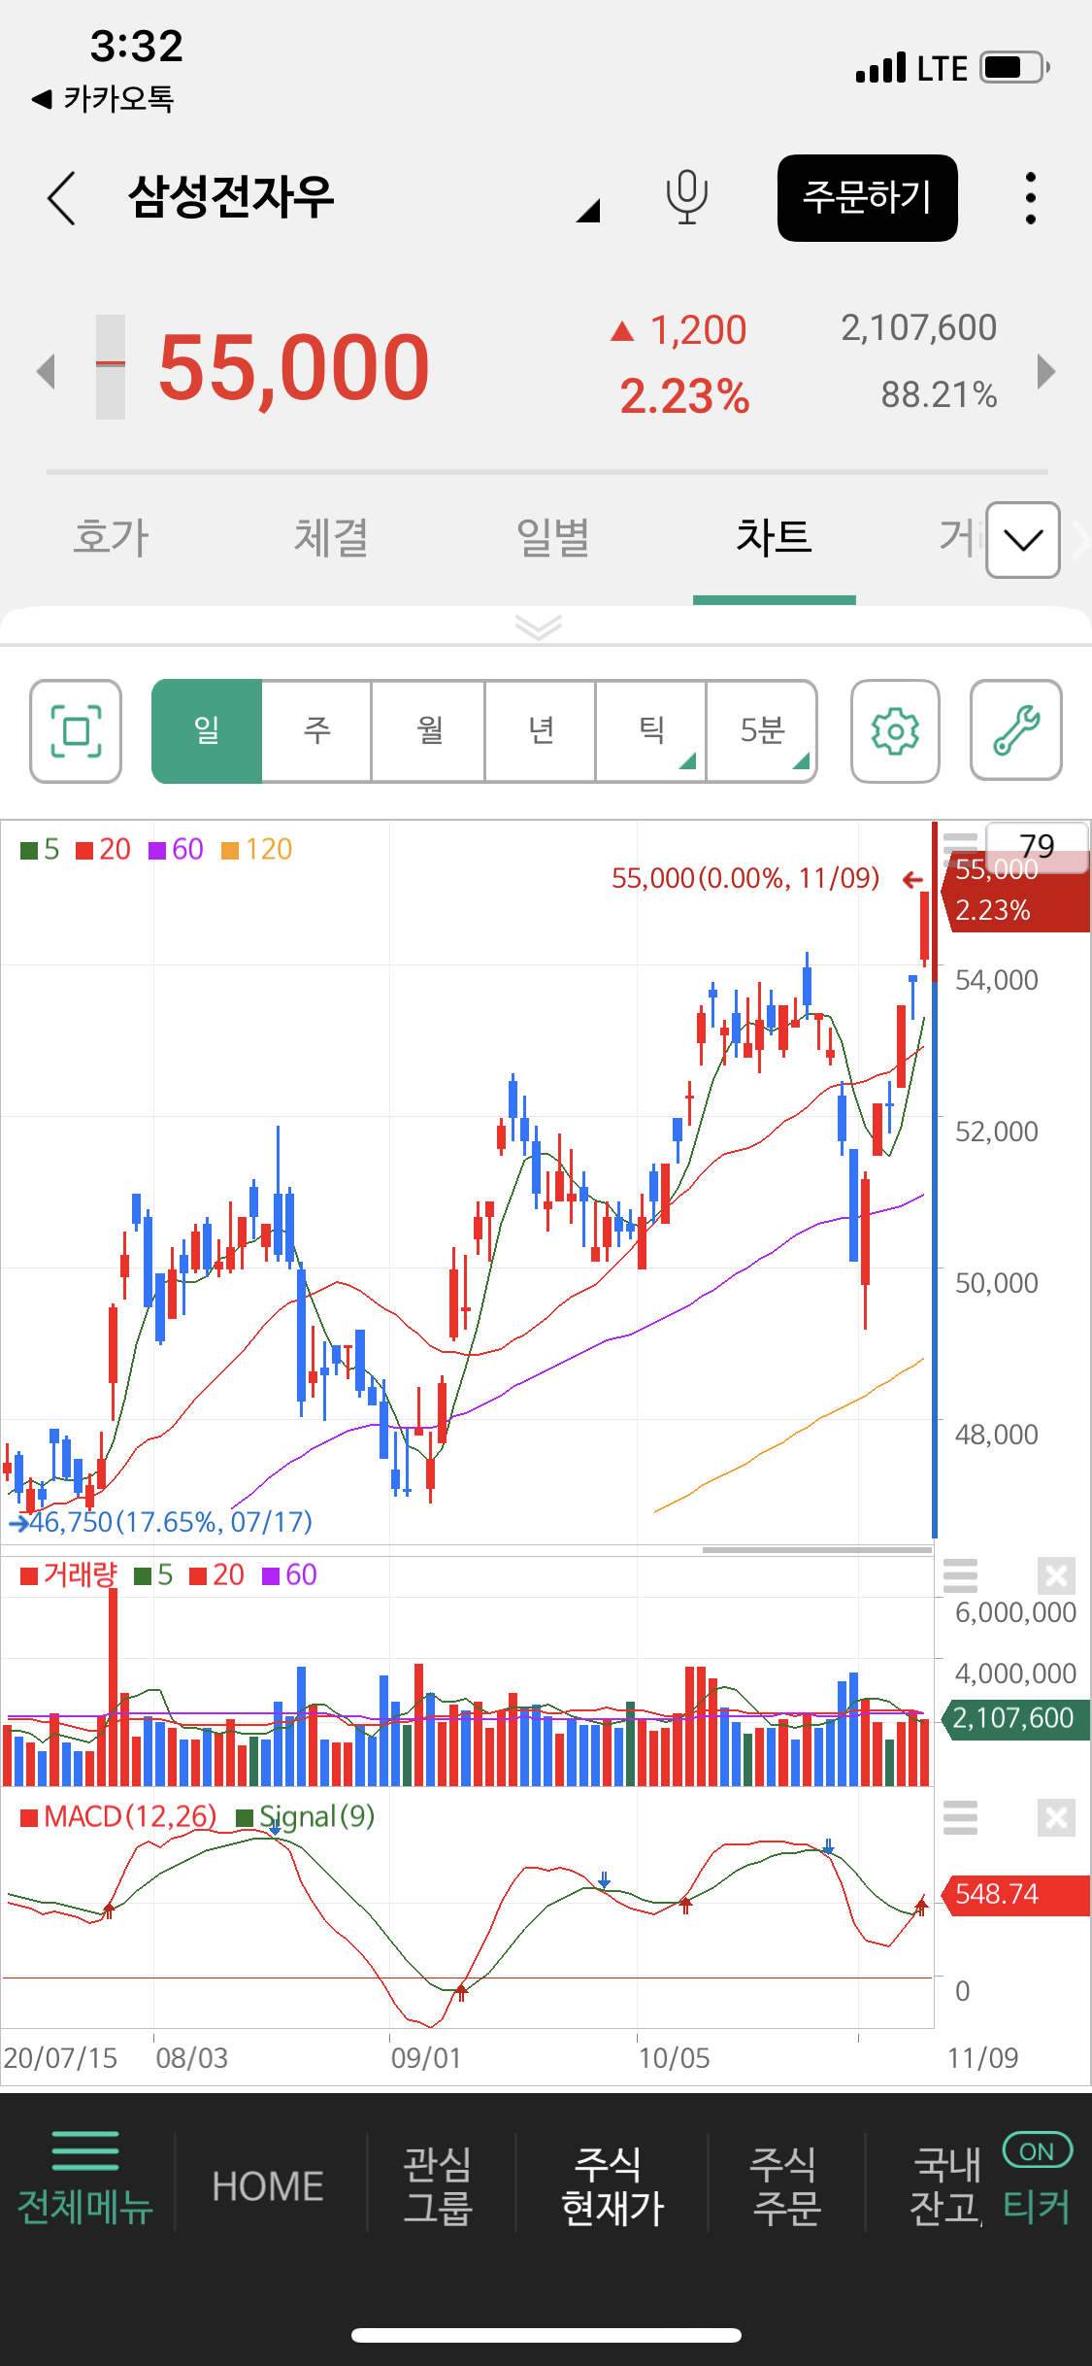Tap the orange 120-day moving average legend
The width and height of the screenshot is (1092, 2366).
256,850
